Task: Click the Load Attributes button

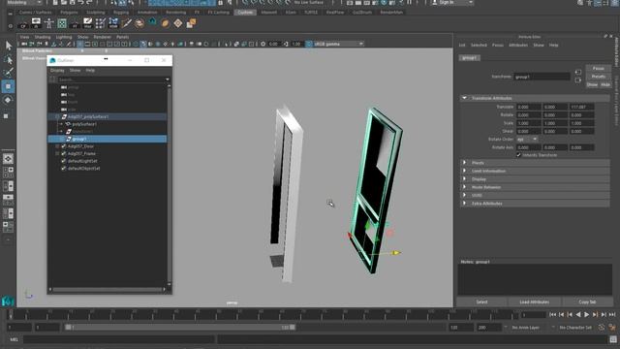Action: [x=534, y=301]
